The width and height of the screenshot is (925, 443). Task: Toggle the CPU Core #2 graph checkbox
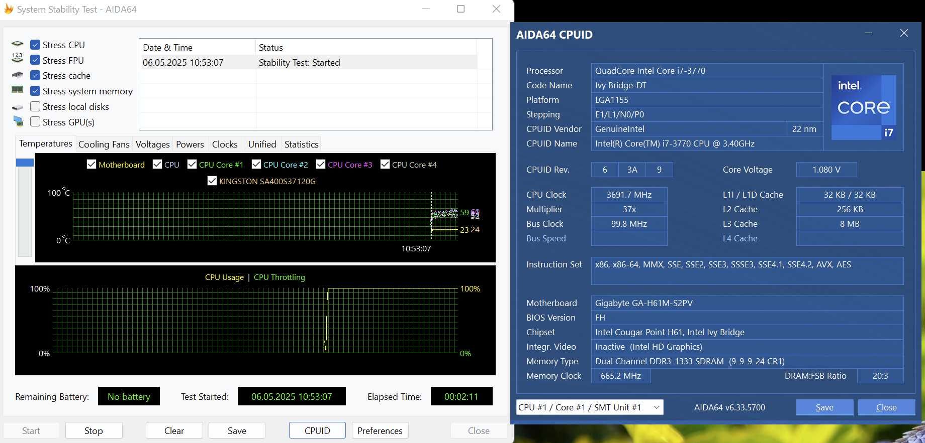(x=256, y=164)
